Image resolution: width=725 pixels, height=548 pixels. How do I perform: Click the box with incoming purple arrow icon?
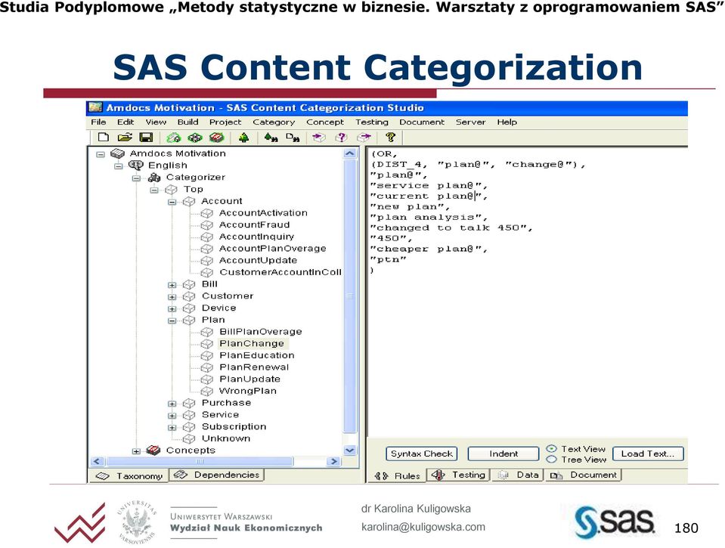(x=319, y=138)
